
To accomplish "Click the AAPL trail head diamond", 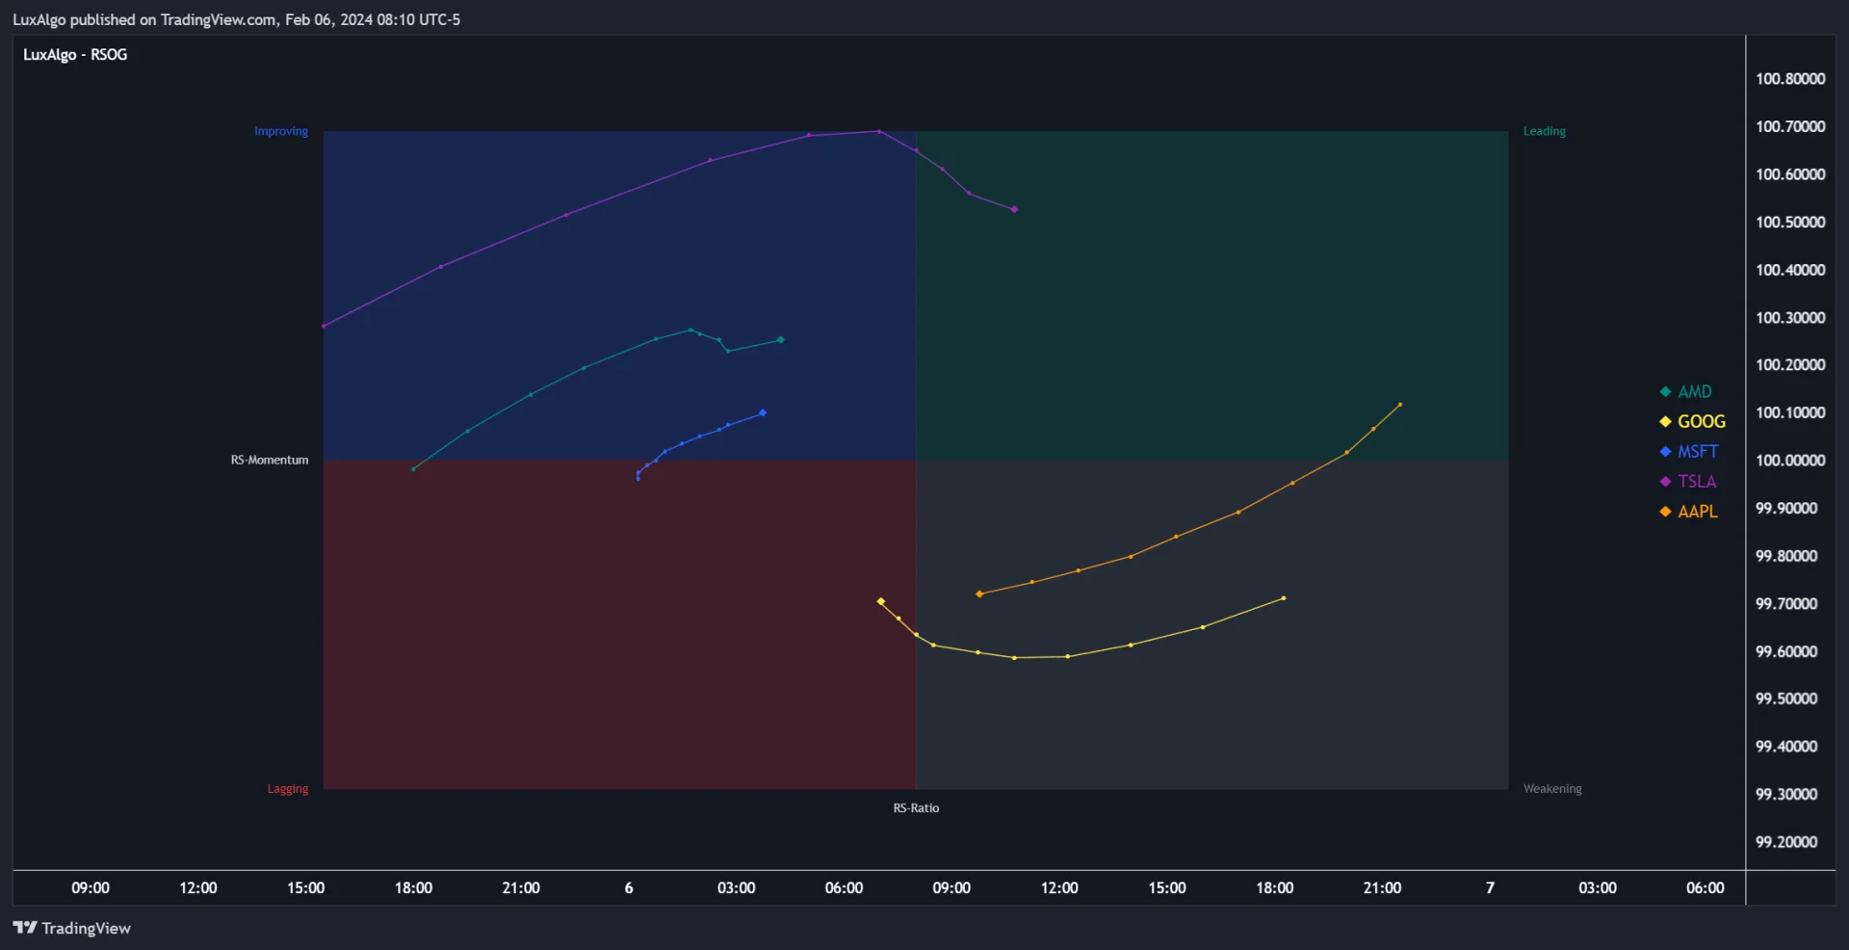I will (x=979, y=594).
